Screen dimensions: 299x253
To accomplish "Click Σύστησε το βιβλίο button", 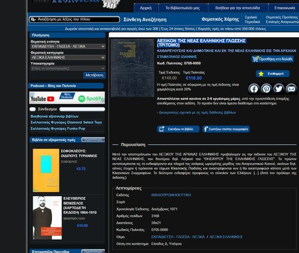I will point(178,129).
